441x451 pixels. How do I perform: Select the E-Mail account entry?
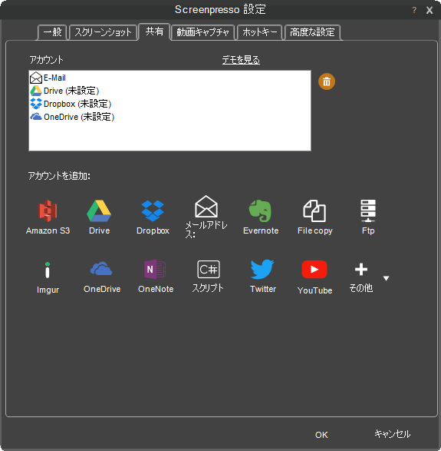(169, 78)
